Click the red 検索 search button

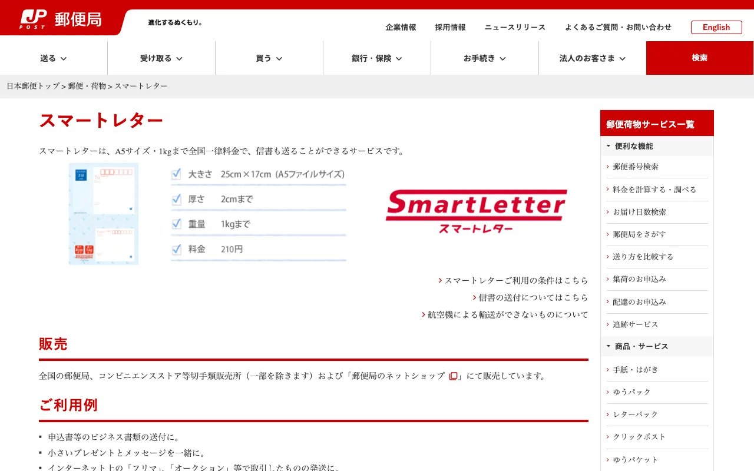click(700, 58)
